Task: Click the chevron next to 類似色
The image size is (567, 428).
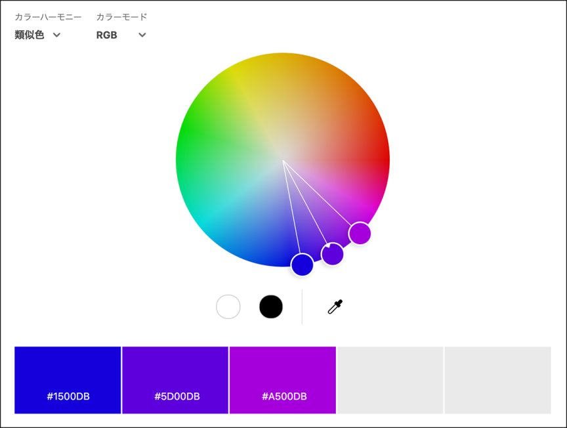Action: click(x=56, y=35)
